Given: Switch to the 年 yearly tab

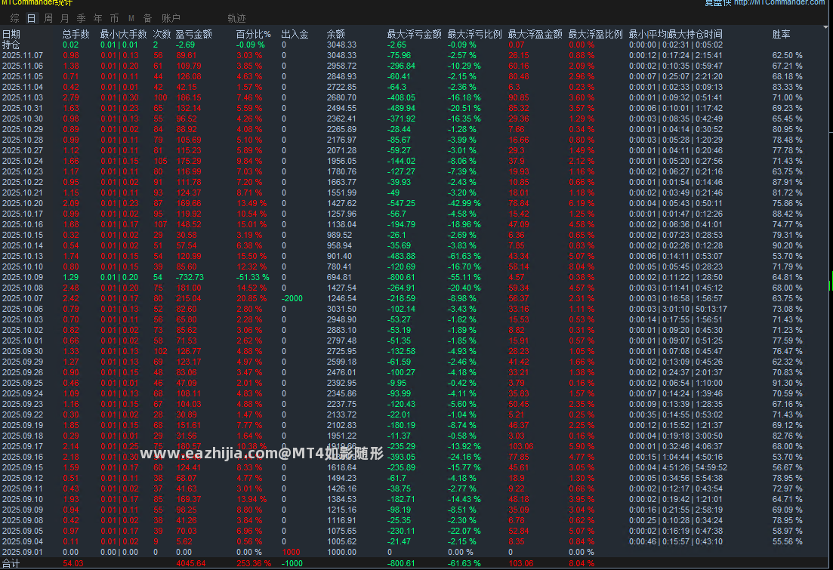Looking at the screenshot, I should coord(97,19).
